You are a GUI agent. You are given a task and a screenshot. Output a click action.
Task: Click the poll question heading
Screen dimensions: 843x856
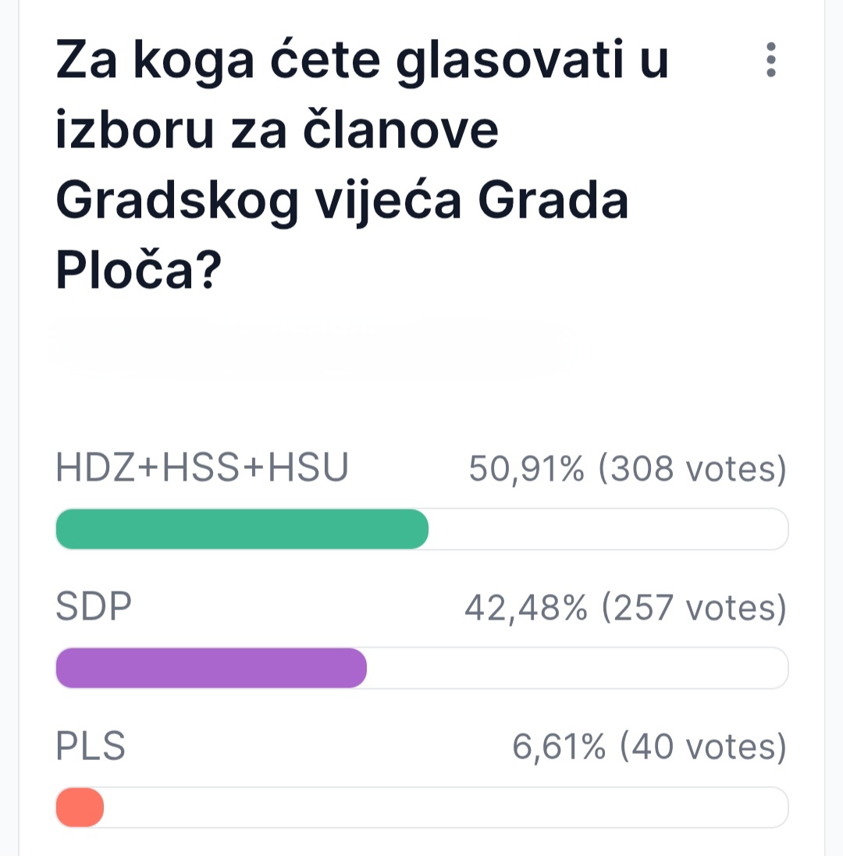(x=362, y=164)
